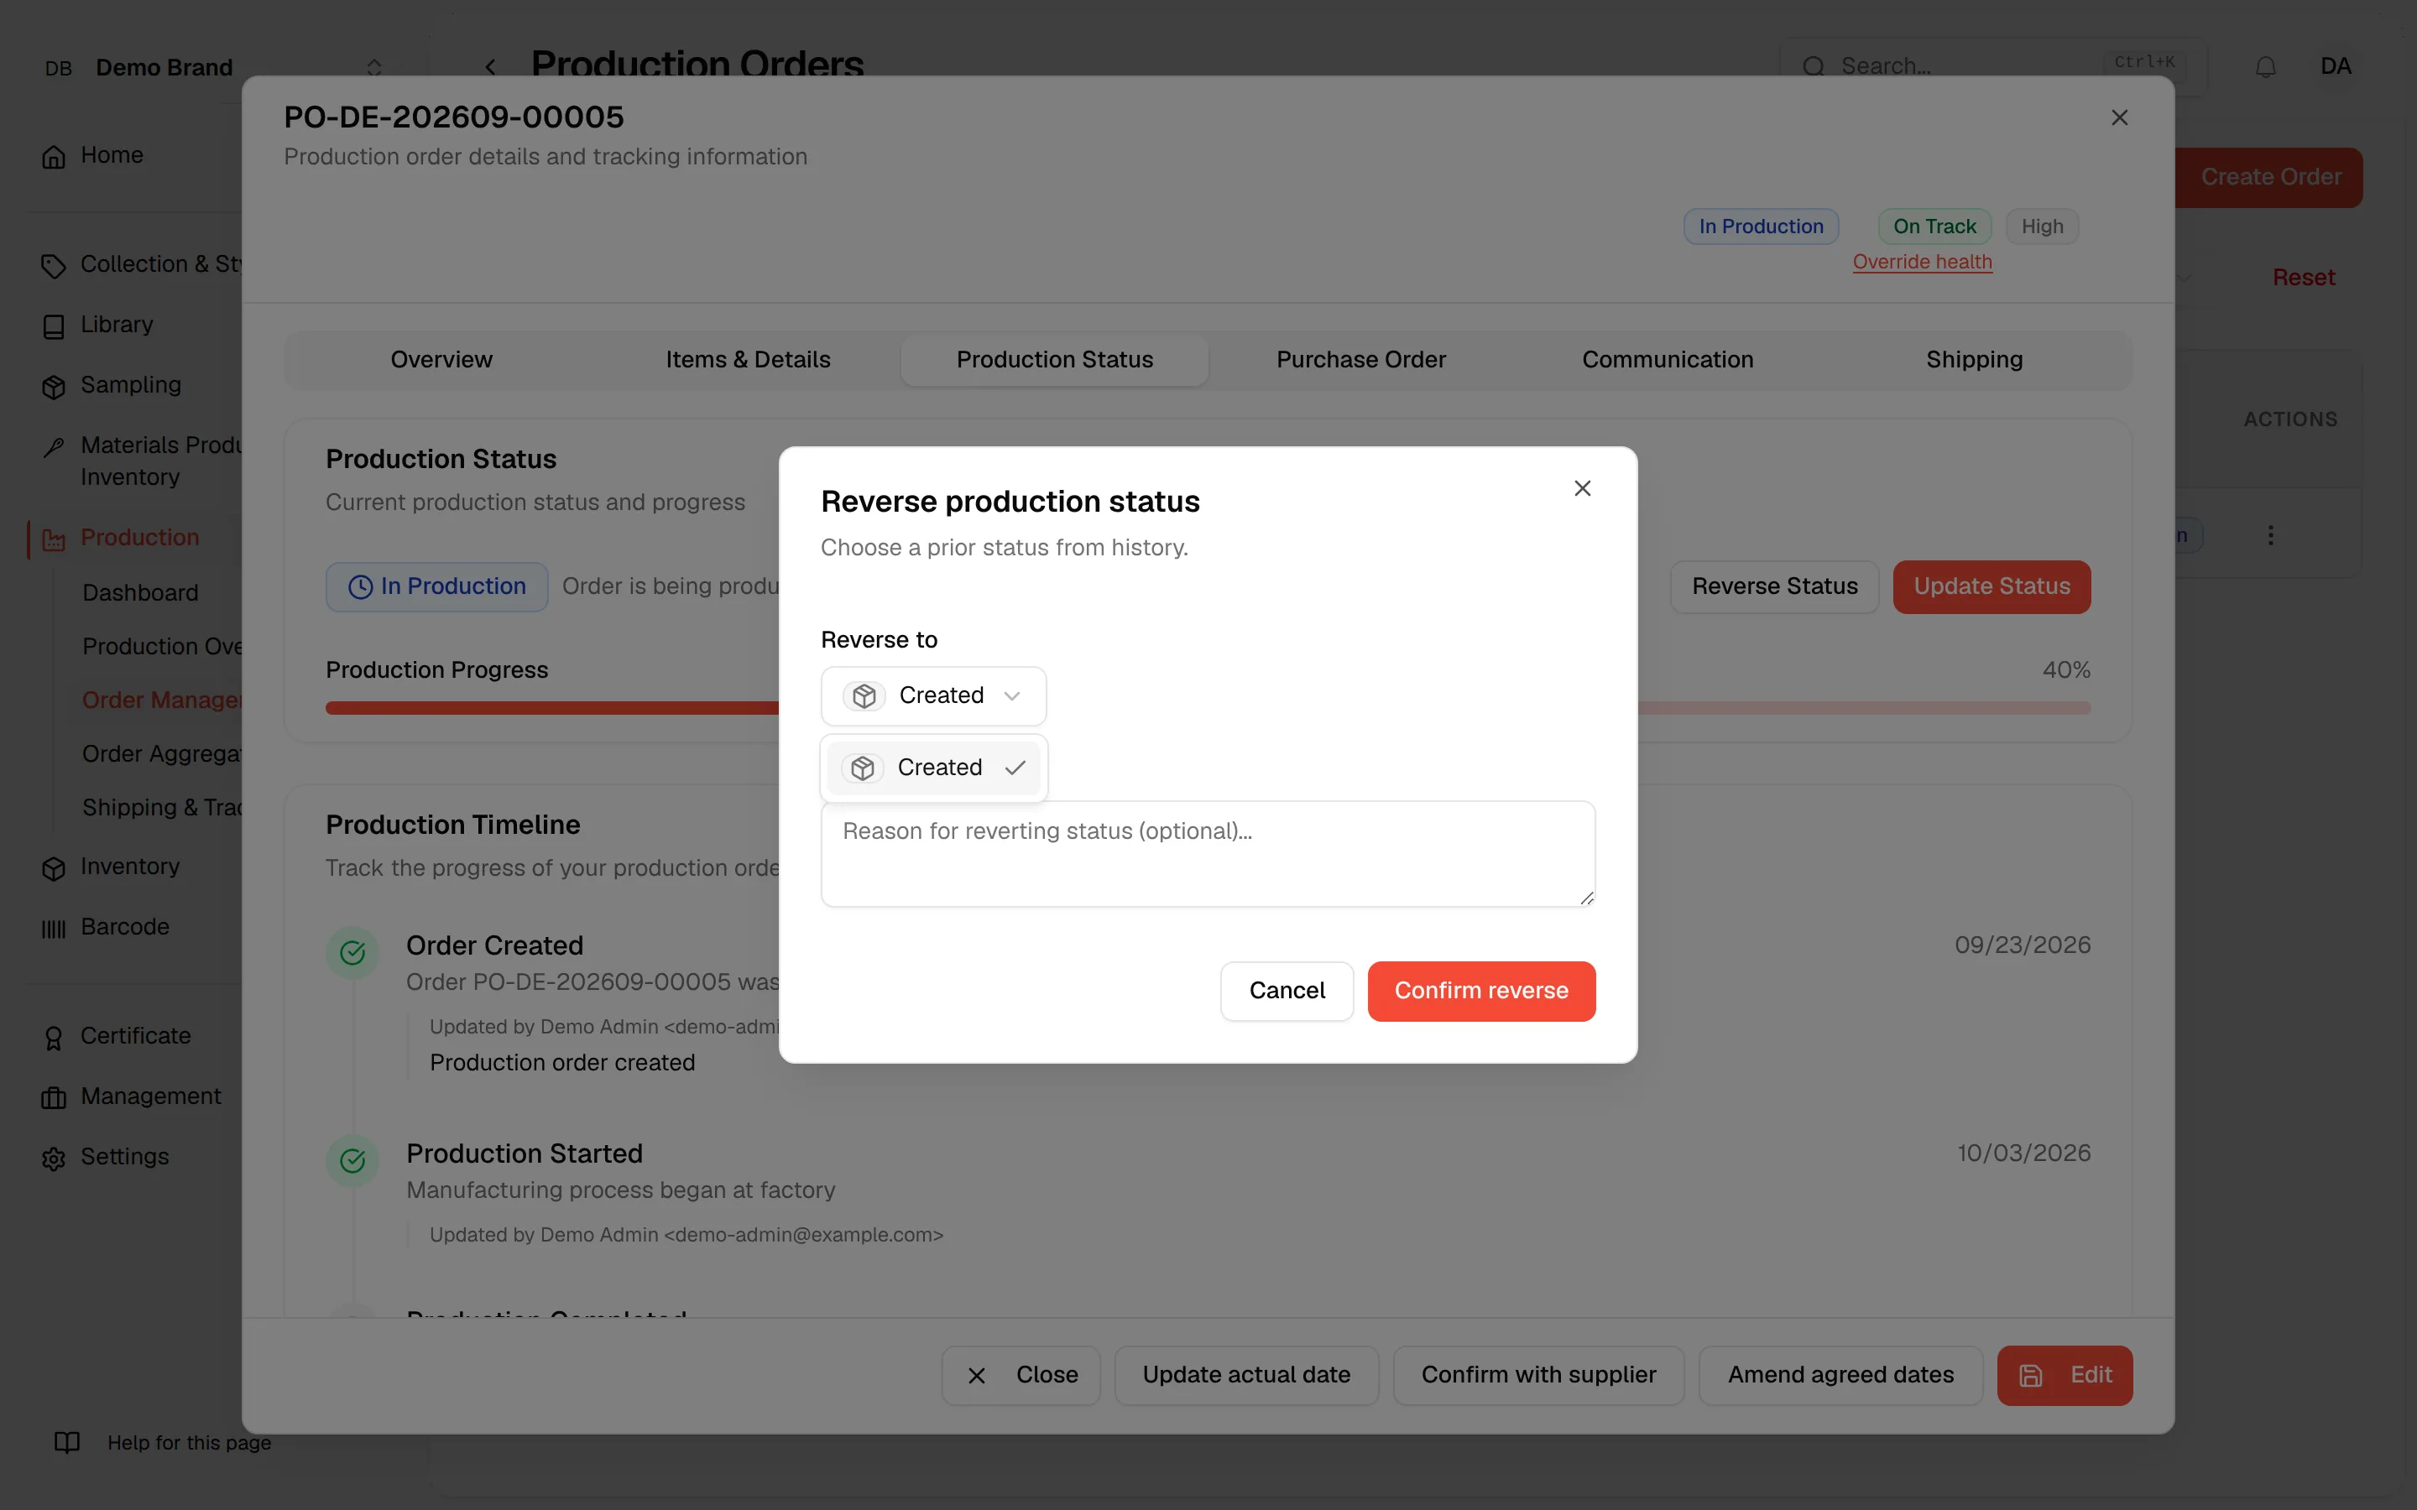Confirm reverse of production status
This screenshot has height=1510, width=2417.
click(1481, 991)
